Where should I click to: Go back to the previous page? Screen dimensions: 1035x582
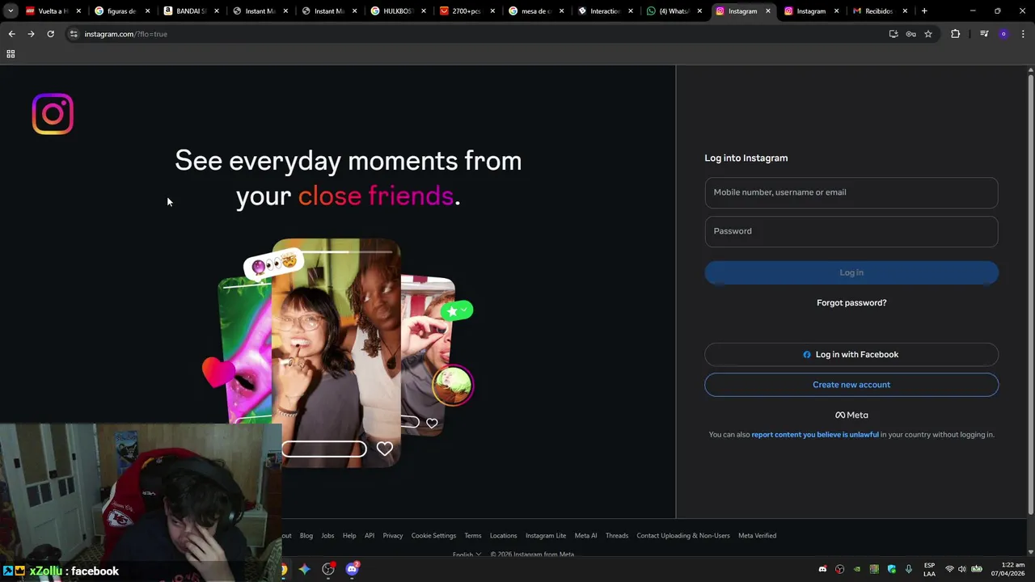[x=11, y=34]
